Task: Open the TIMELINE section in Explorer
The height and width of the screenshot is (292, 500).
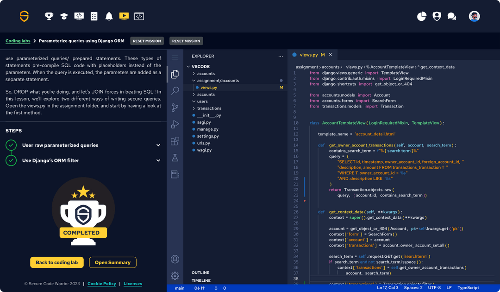Action: 201,280
